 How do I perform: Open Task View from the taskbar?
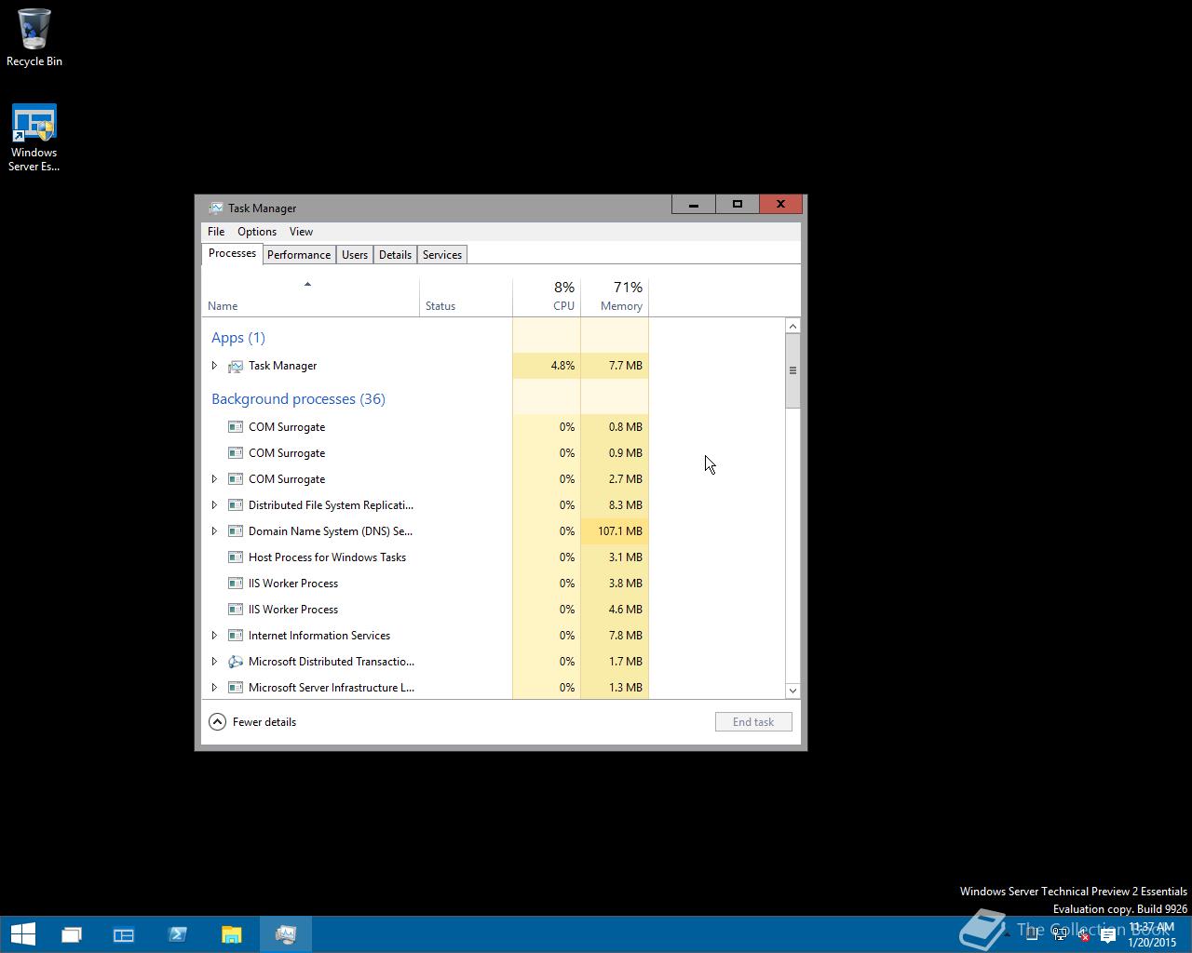[72, 934]
